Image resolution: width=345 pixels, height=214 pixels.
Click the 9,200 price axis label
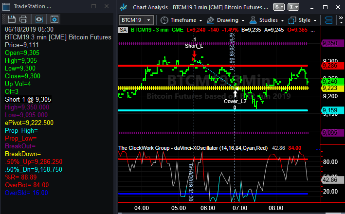click(330, 96)
